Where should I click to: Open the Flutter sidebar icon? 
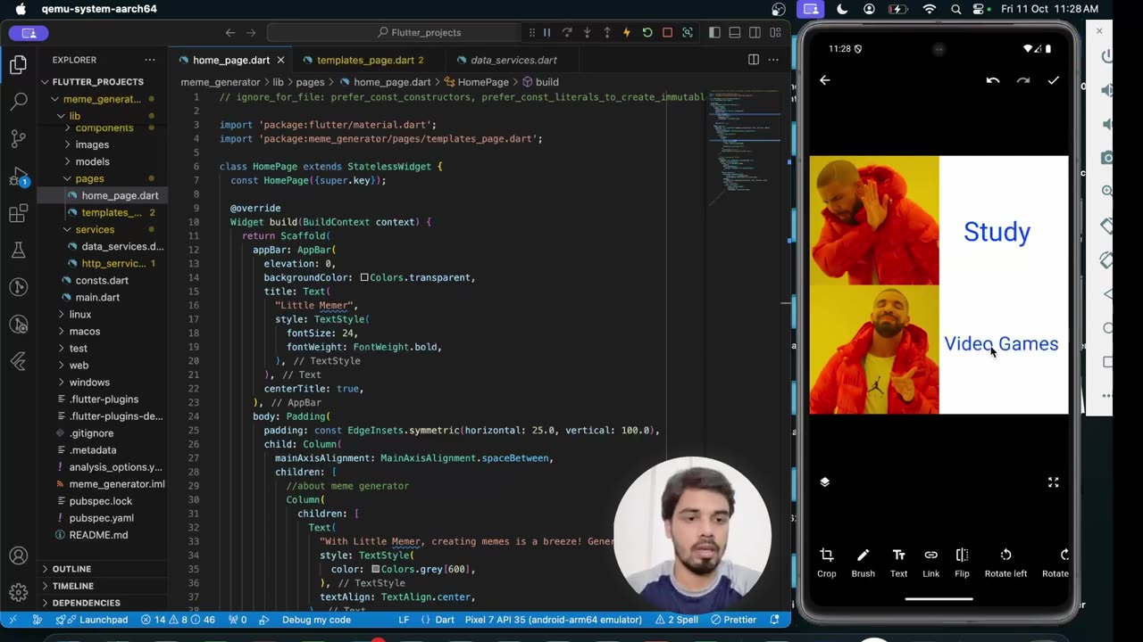pyautogui.click(x=18, y=361)
